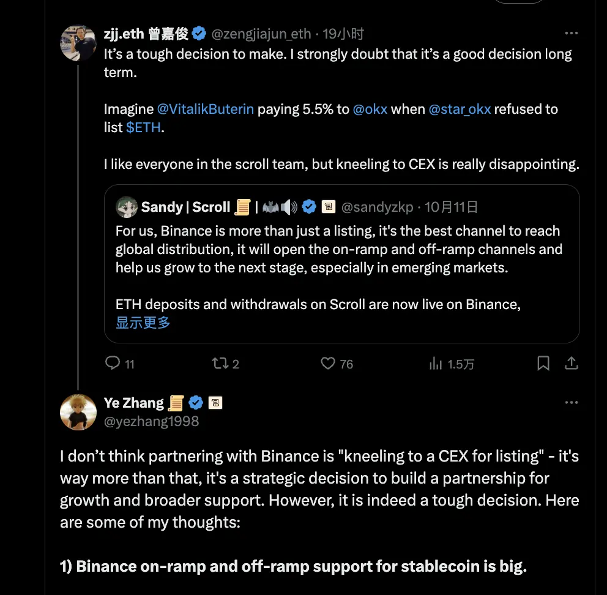Select the label badge next to Ye Zhang
Viewport: 607px width, 595px height.
point(215,403)
